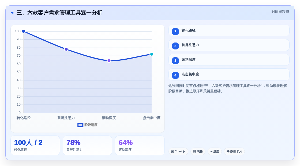300x166 pixels.
Task: Click the Chart.js tag chip
Action: [178, 152]
